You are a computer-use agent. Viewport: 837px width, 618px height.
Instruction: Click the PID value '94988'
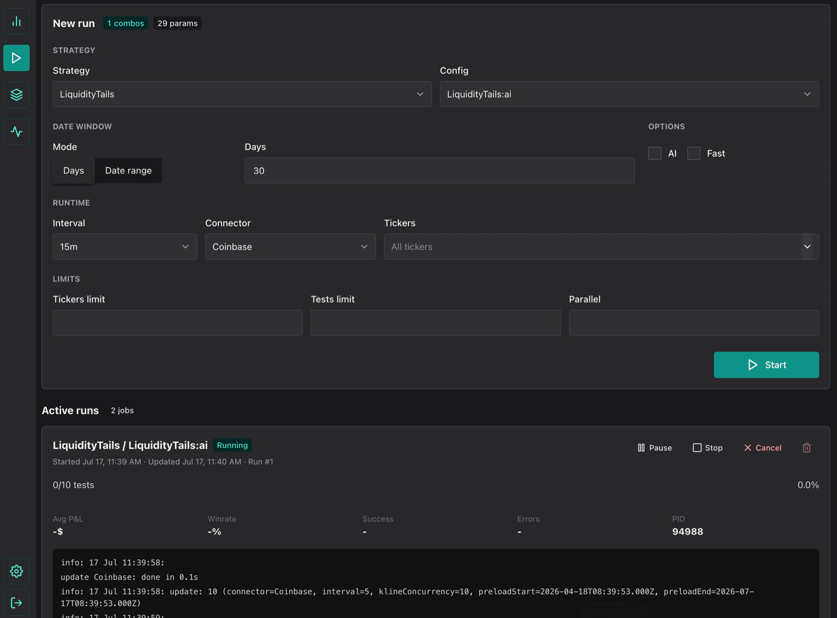687,532
